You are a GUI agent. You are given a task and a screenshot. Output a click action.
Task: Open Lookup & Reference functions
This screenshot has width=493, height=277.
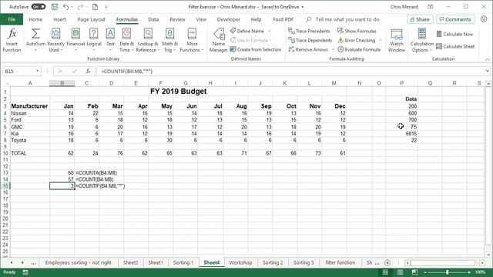coord(148,40)
